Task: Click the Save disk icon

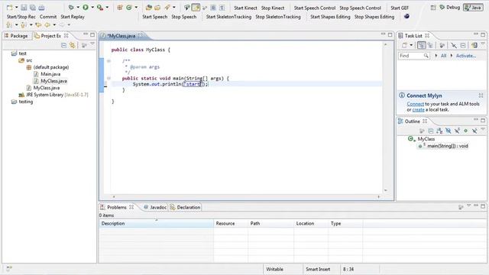Action: 24,8
